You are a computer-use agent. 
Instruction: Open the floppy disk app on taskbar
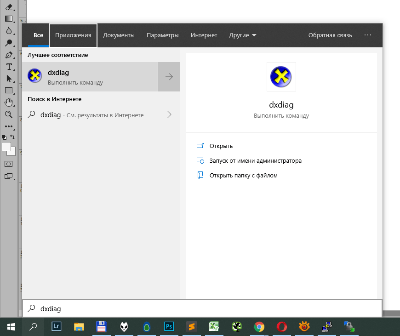pyautogui.click(x=101, y=327)
